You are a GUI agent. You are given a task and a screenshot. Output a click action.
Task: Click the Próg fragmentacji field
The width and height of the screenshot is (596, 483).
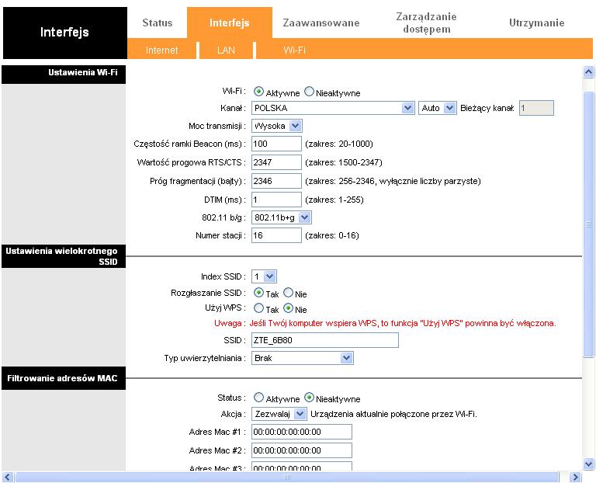pos(276,181)
